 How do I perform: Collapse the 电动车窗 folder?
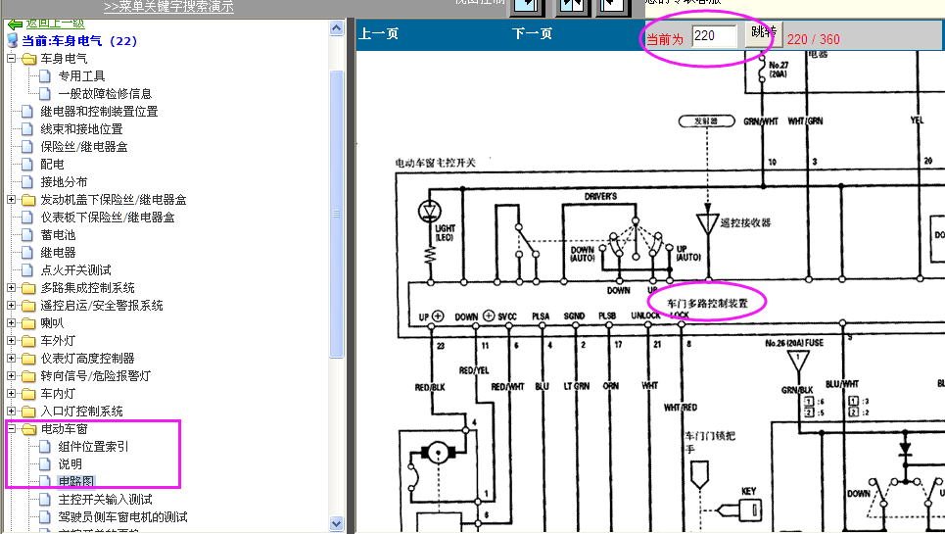(x=11, y=429)
